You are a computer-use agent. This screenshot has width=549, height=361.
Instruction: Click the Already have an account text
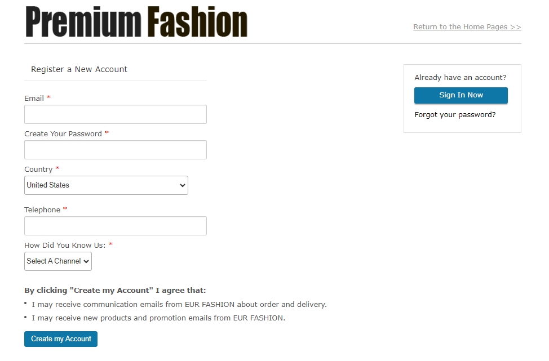click(x=461, y=78)
